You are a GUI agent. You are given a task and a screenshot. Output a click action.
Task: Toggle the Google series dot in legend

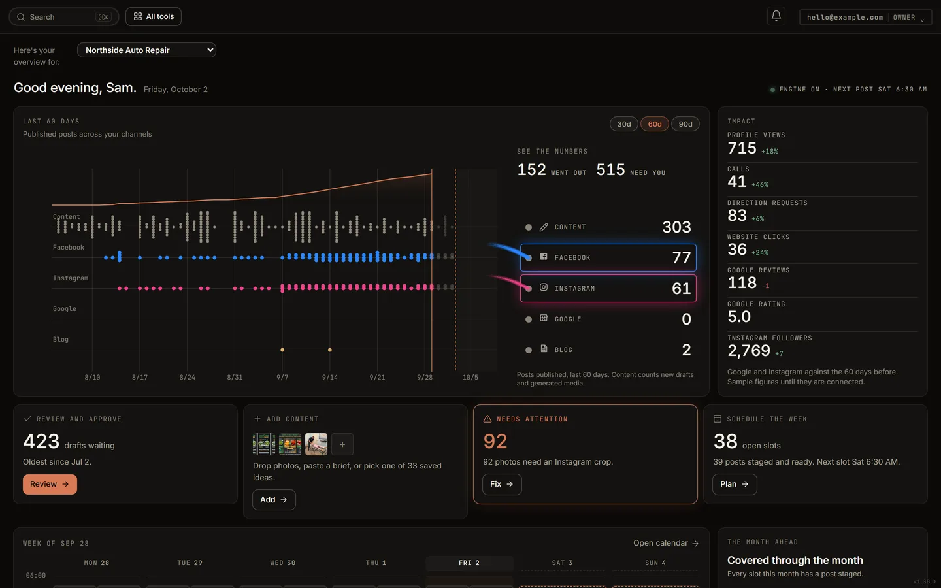point(529,319)
